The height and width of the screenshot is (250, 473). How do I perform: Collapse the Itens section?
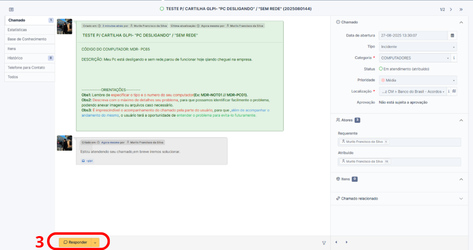[461, 179]
